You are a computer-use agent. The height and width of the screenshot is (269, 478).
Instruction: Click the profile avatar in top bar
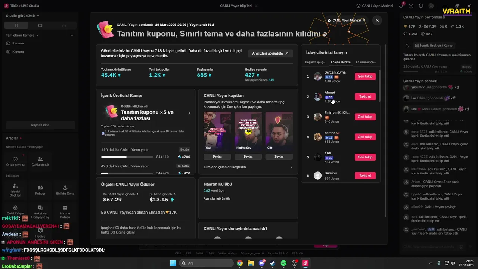tap(431, 6)
